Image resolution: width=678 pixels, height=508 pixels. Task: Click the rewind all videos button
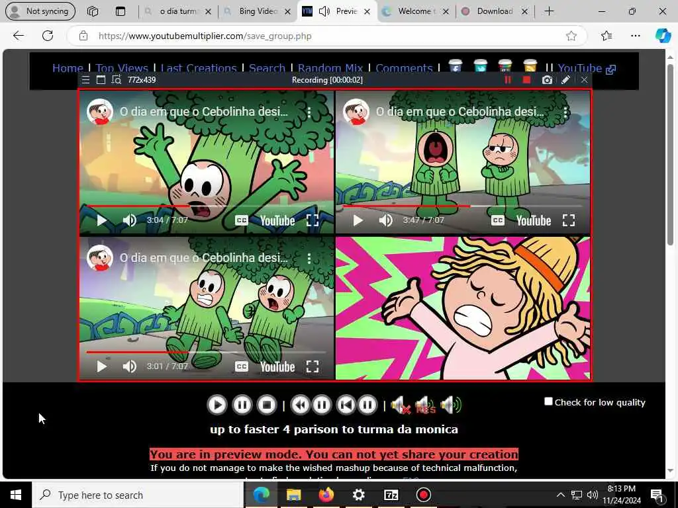(x=300, y=405)
